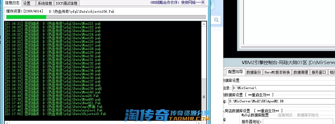The height and width of the screenshot is (124, 335).
Task: Click the MySql数据库配置 label
Action: point(255,115)
